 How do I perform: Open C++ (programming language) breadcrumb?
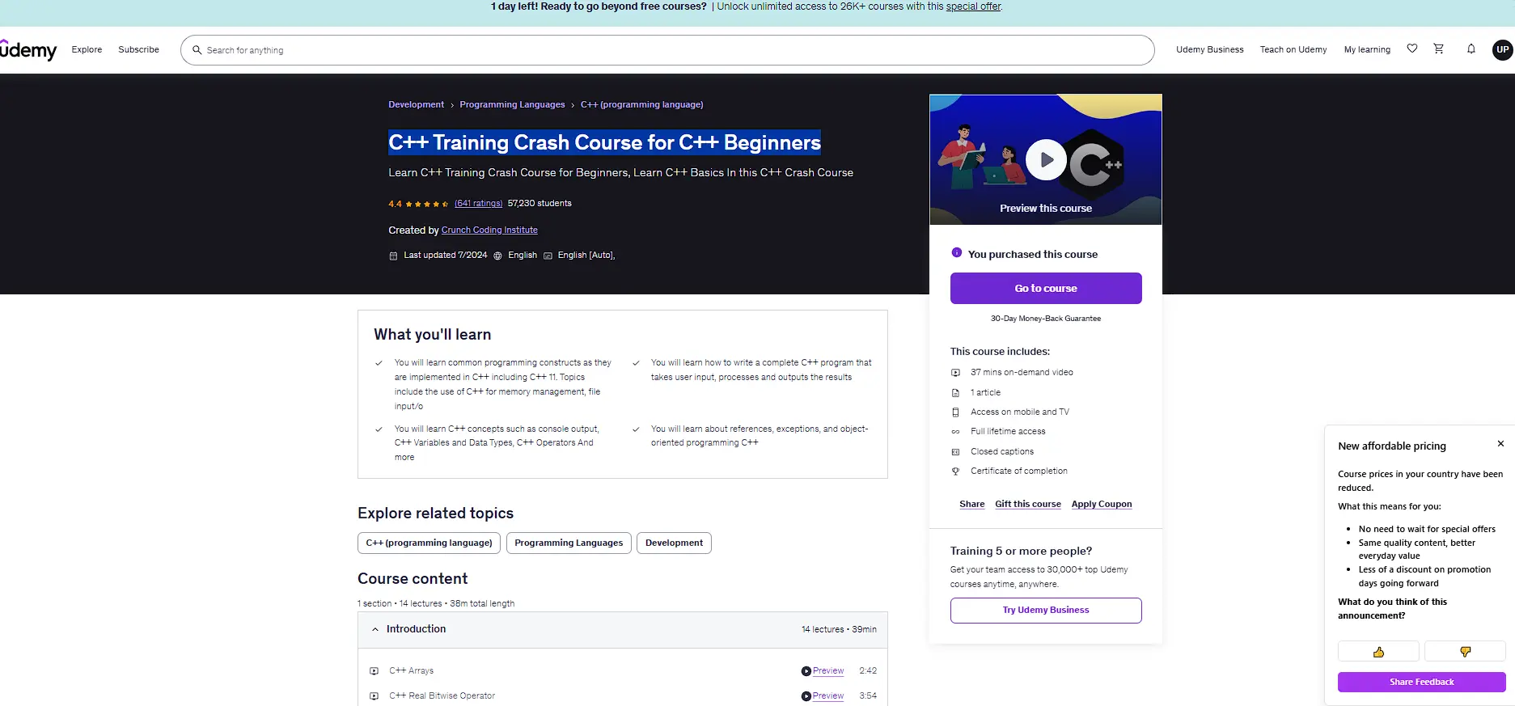[641, 104]
